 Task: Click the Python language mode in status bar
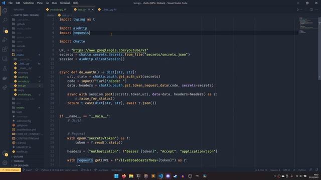(x=302, y=170)
